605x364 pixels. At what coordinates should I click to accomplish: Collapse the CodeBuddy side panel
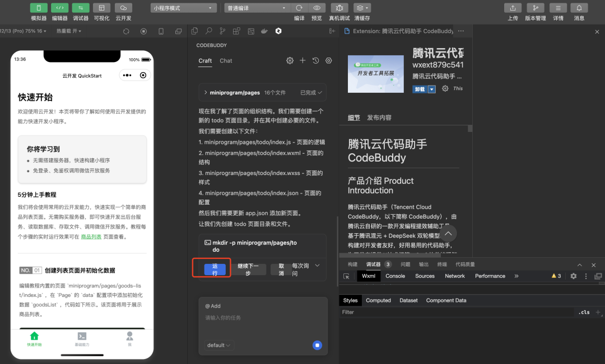(x=332, y=31)
